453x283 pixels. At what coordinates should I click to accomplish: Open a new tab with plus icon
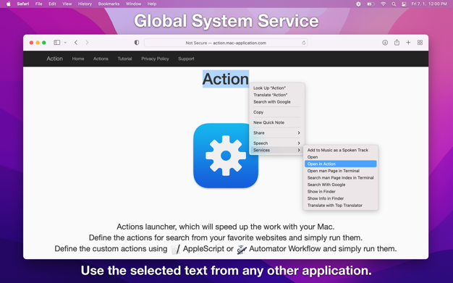[408, 43]
